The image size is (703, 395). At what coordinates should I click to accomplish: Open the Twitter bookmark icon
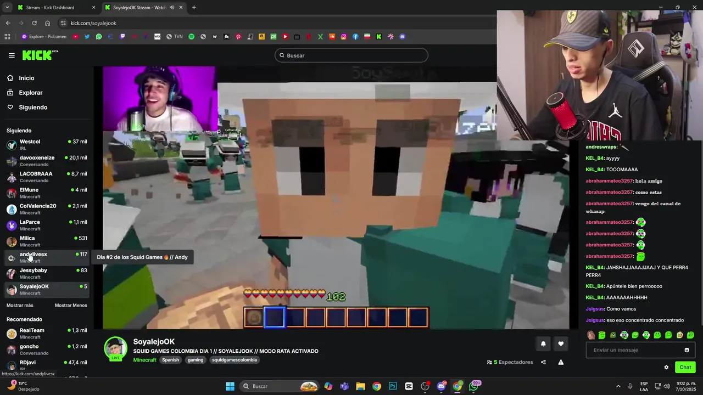tap(87, 37)
